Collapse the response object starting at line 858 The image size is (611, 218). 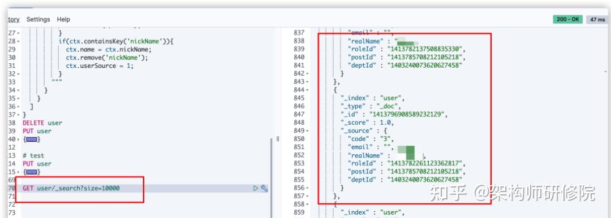click(308, 204)
